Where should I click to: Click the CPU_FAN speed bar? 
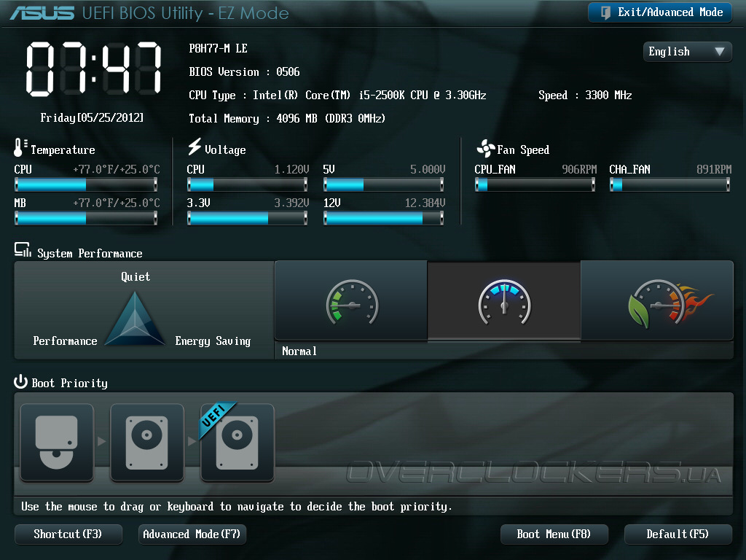(535, 184)
